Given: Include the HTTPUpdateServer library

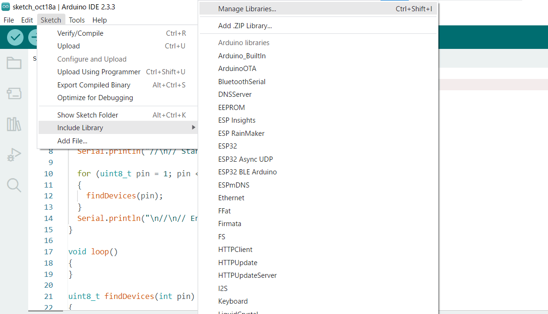Looking at the screenshot, I should [x=318, y=275].
